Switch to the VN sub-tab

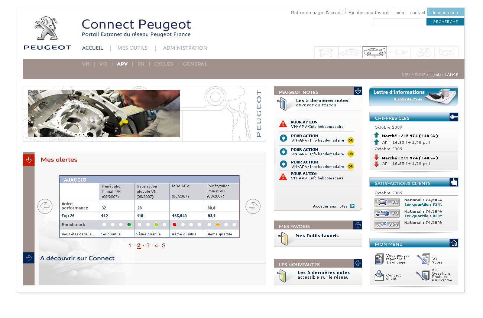(86, 64)
